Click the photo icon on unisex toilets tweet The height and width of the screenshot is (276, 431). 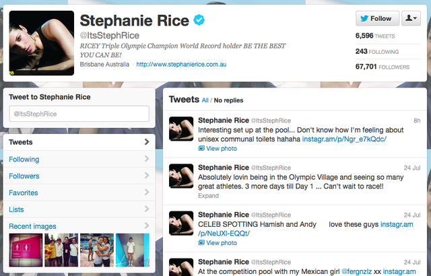[201, 148]
